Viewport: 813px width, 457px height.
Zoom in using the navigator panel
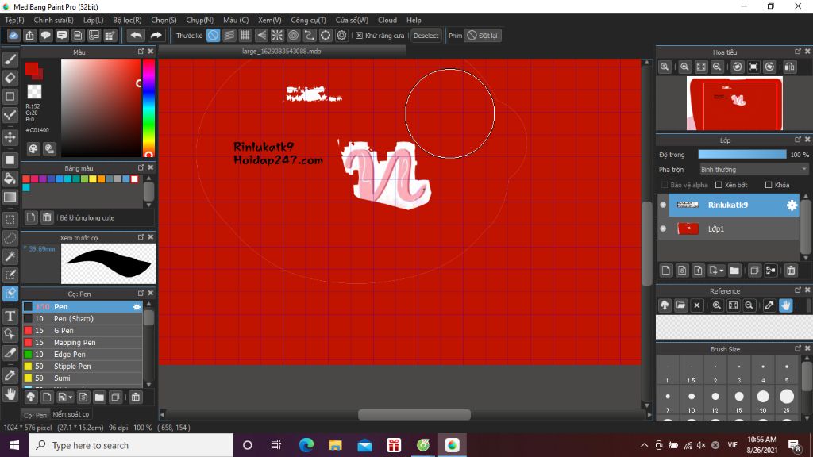tap(684, 67)
